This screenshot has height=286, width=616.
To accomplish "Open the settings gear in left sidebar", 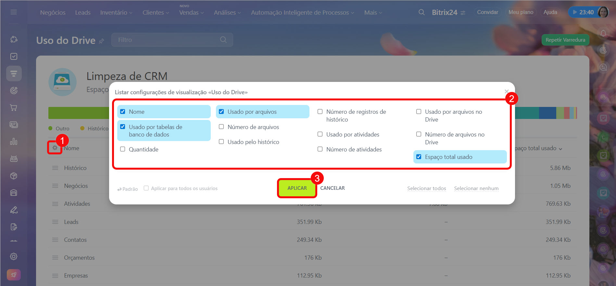I will coord(14,256).
